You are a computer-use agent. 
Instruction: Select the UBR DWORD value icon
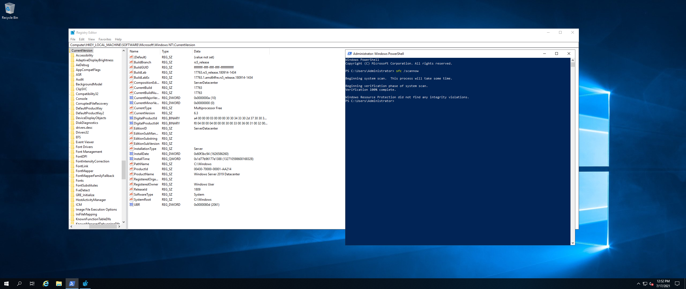(131, 204)
